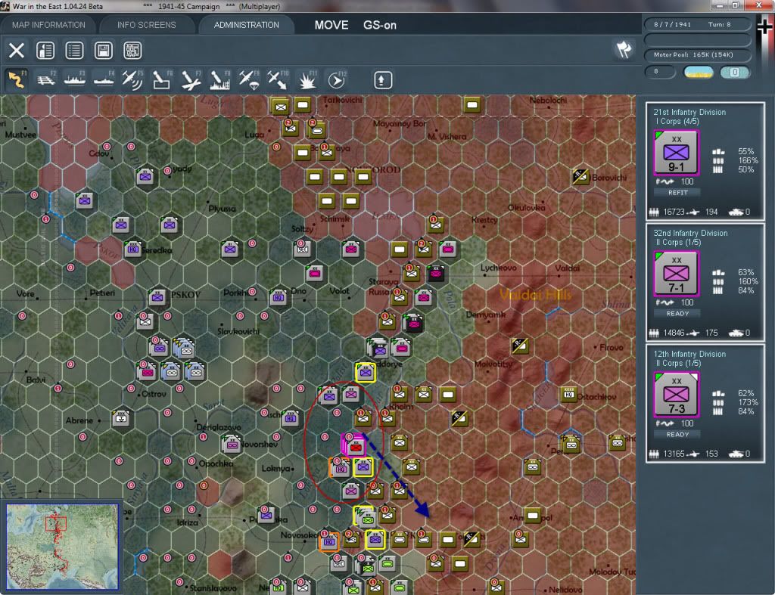Click the 'Motor Pool: 165K (154K)' readout

coord(697,54)
